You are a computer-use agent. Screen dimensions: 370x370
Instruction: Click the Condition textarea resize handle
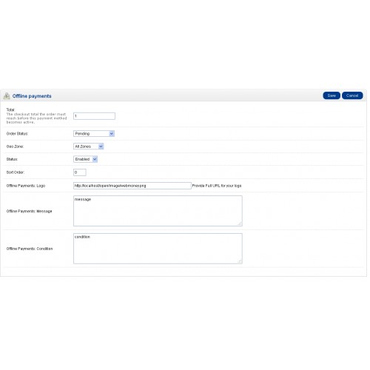tap(240, 261)
